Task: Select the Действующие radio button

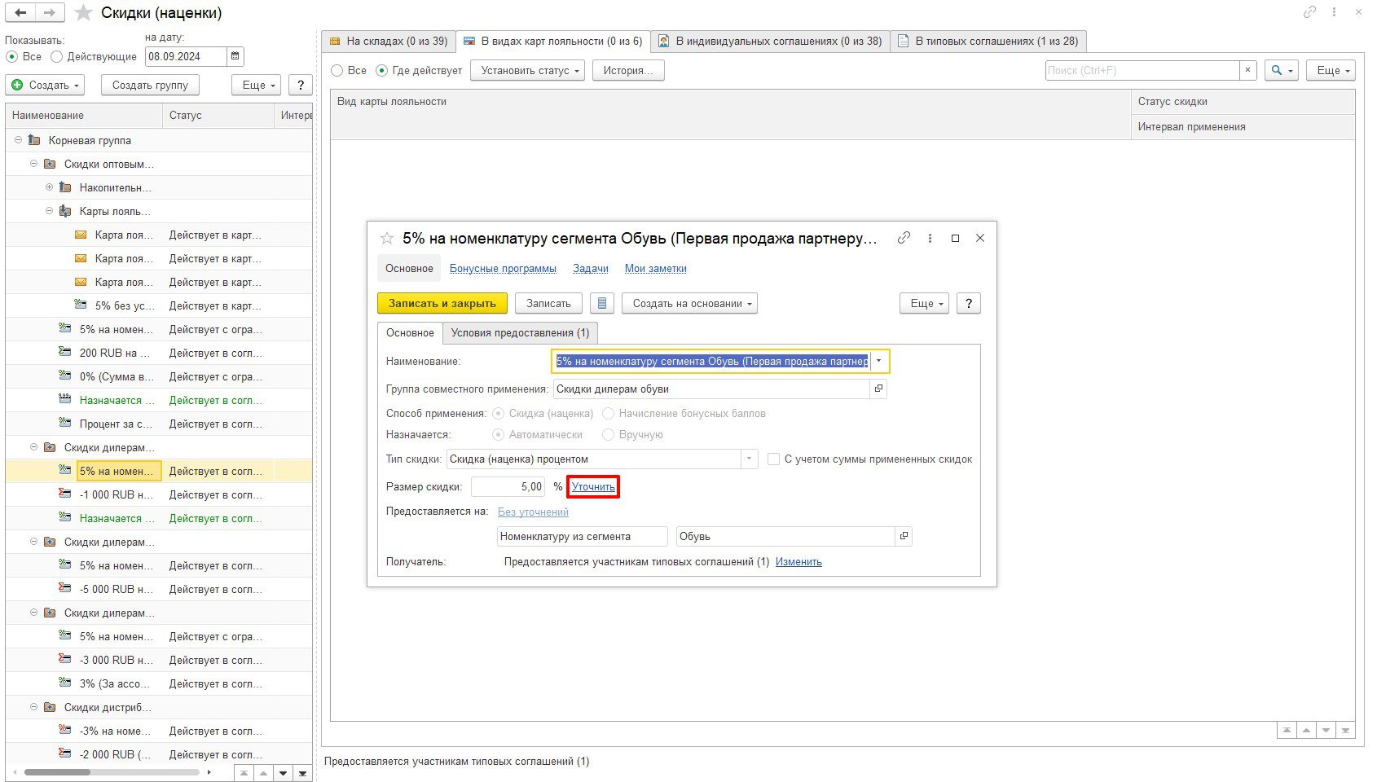Action: 56,57
